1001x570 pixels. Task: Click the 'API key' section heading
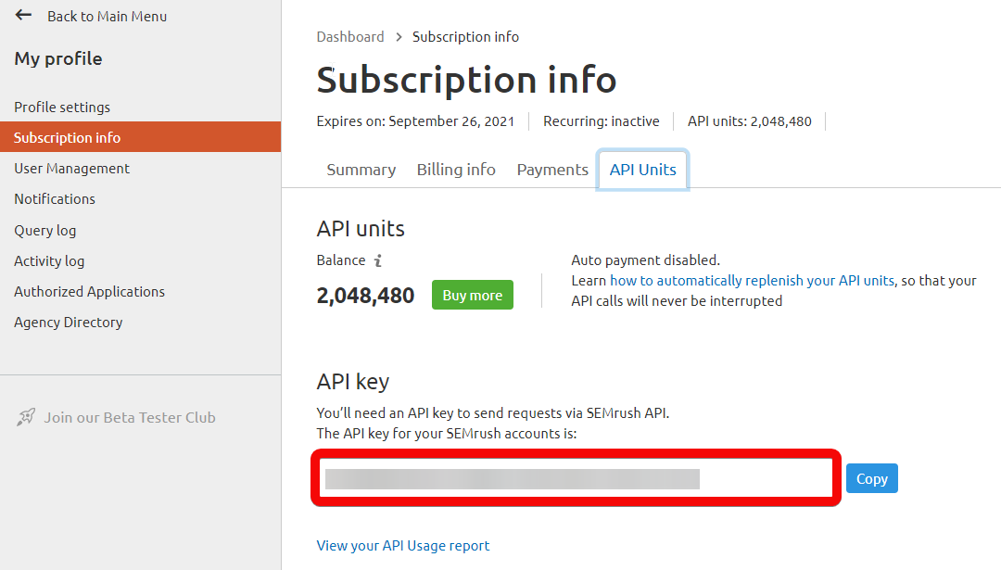[353, 382]
